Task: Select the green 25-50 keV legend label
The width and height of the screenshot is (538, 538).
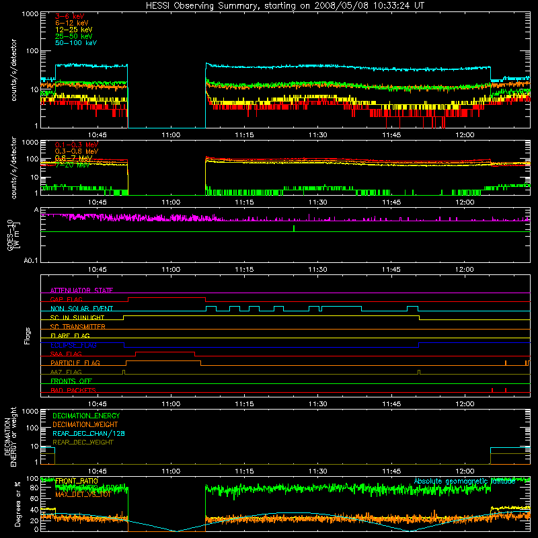Action: (73, 36)
